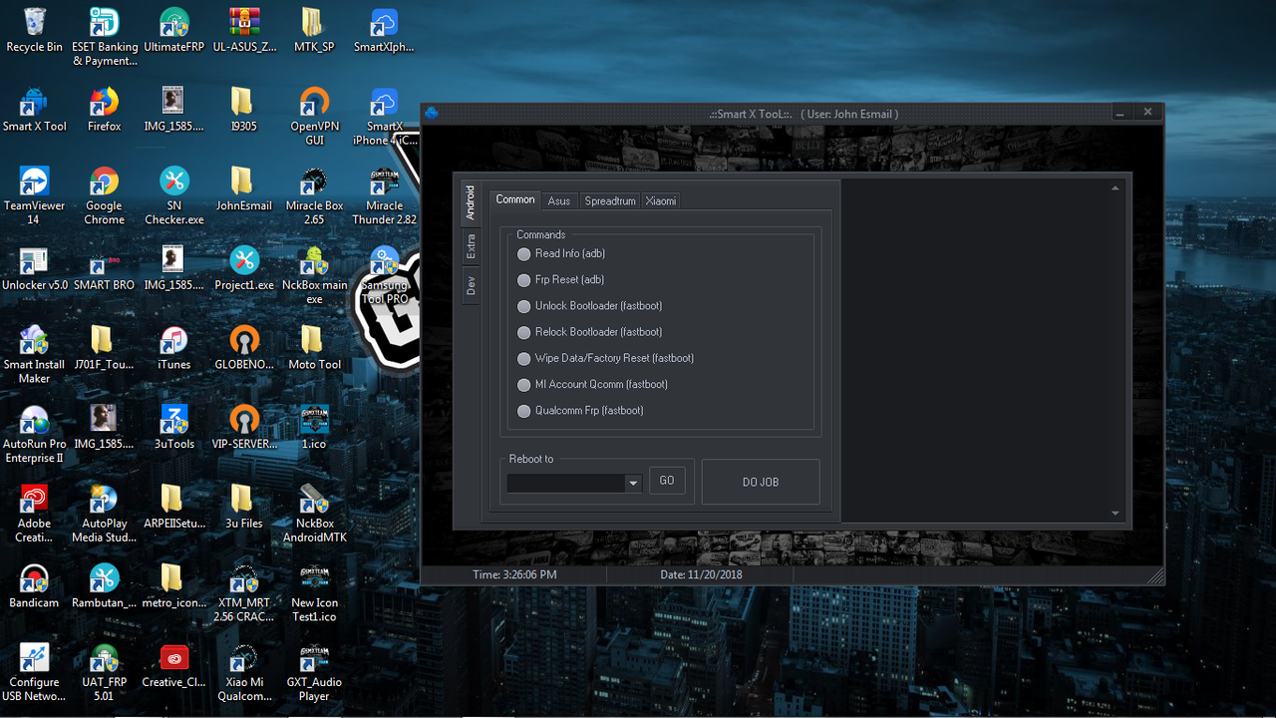
Task: Click the window resize grip corner
Action: [1155, 576]
